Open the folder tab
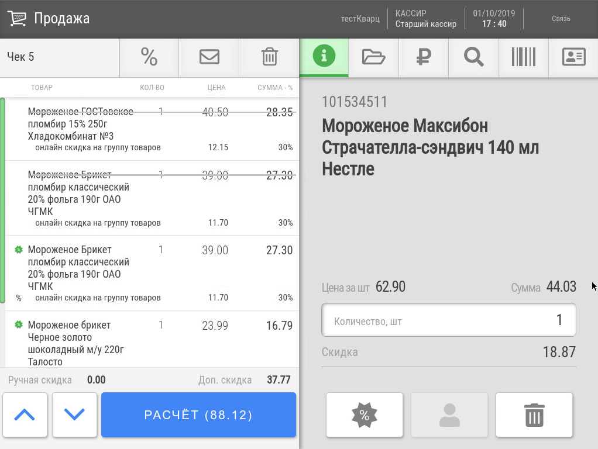This screenshot has height=449, width=598. [x=373, y=57]
